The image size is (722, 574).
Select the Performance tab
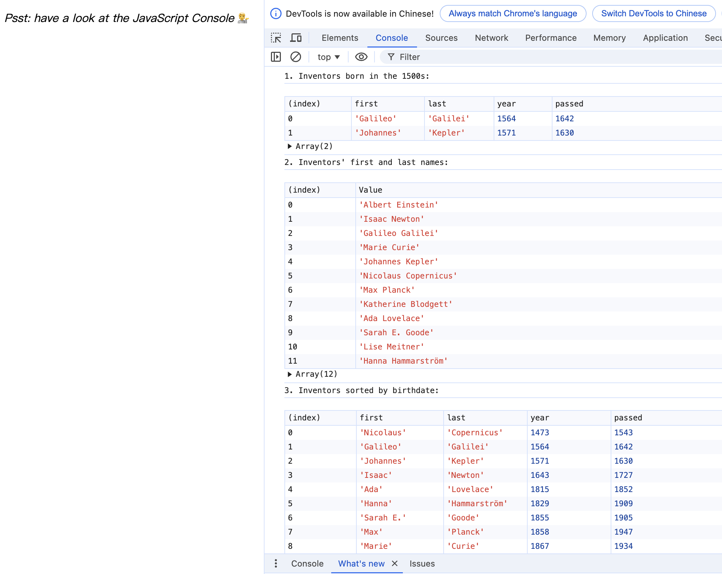(551, 38)
